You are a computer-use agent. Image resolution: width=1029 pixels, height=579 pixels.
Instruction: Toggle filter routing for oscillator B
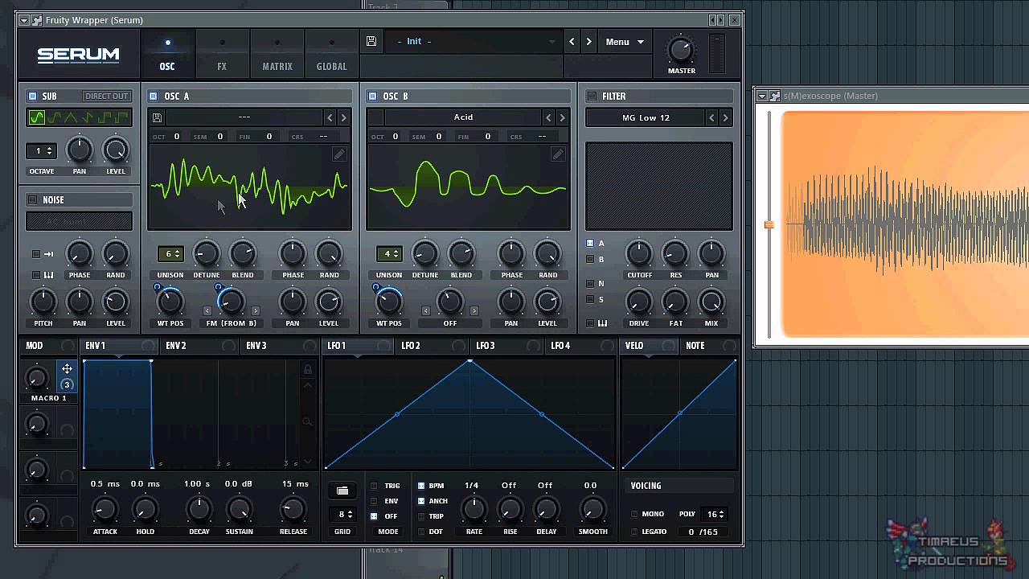pos(590,259)
